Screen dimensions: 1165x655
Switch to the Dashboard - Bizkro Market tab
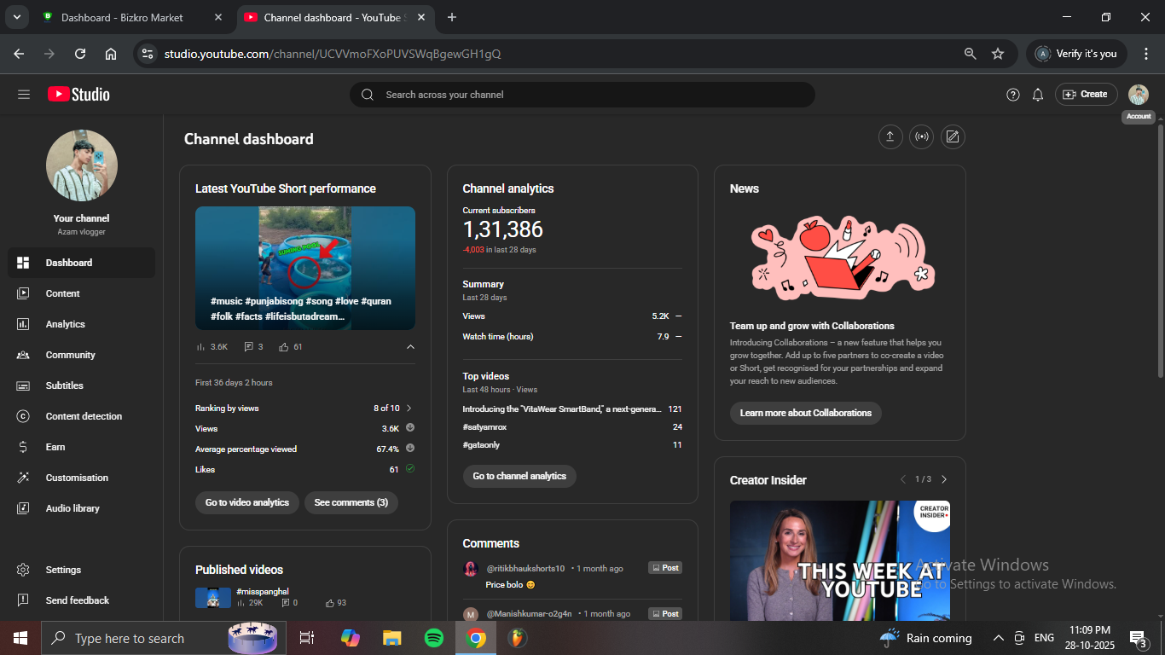pyautogui.click(x=122, y=17)
